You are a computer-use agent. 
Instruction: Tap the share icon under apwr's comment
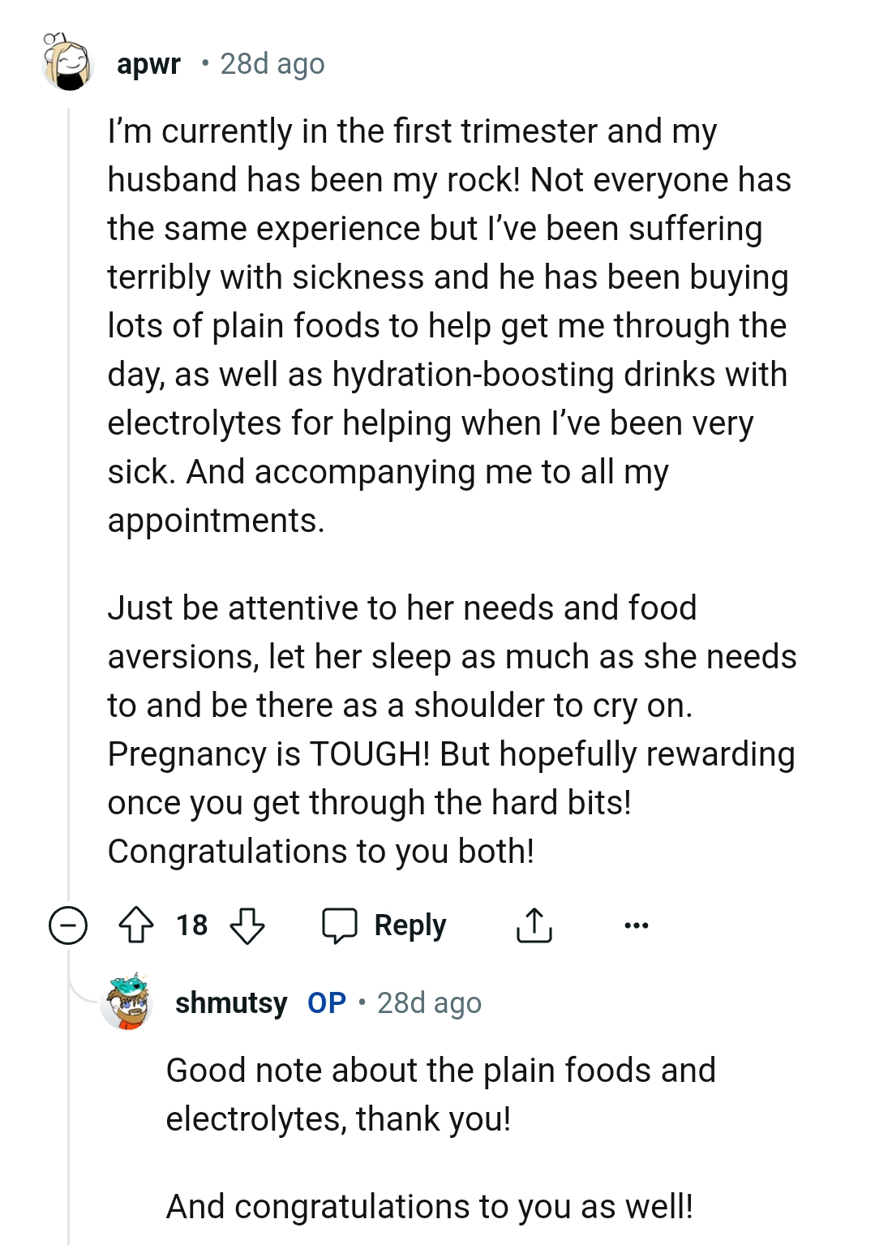coord(534,925)
